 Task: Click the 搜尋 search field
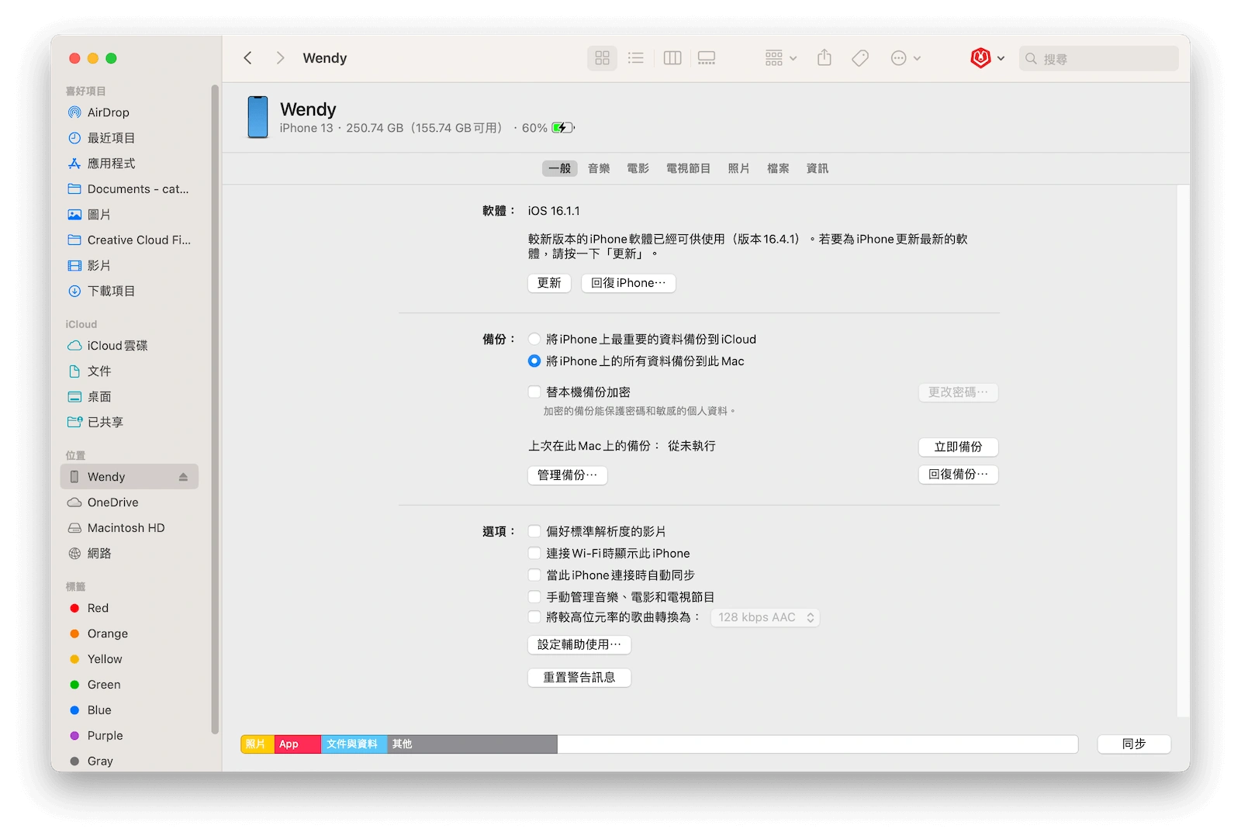coord(1099,59)
